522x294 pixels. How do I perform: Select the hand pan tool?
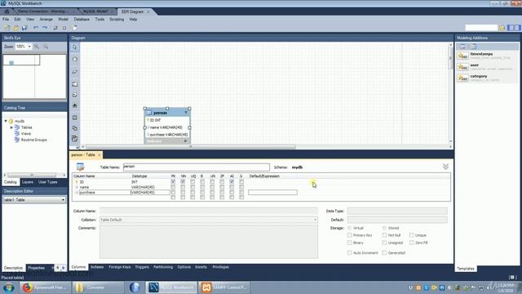click(74, 60)
